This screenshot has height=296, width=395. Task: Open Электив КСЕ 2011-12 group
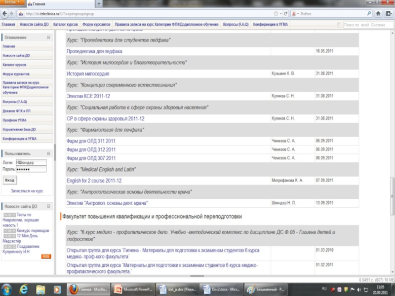click(88, 96)
